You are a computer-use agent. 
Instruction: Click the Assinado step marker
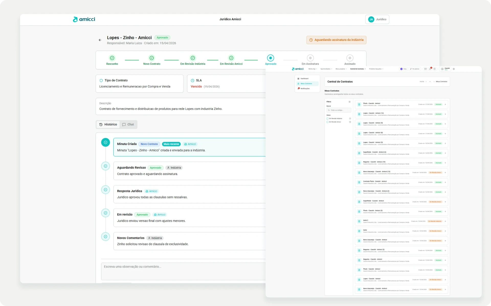point(350,58)
